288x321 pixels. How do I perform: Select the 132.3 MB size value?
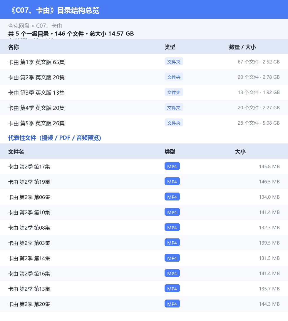pyautogui.click(x=269, y=228)
